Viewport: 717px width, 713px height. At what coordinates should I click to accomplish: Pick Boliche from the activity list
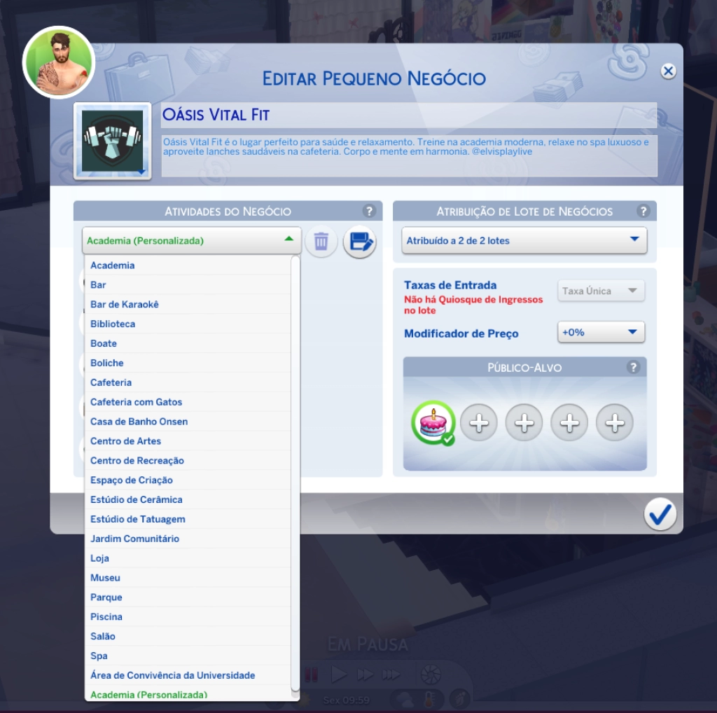(107, 363)
